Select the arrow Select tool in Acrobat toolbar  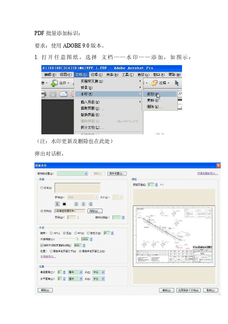pyautogui.click(x=177, y=83)
